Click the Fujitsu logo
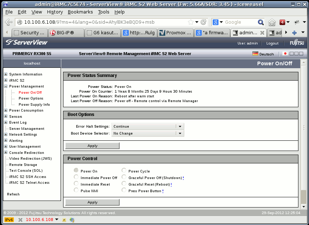 coord(297,43)
